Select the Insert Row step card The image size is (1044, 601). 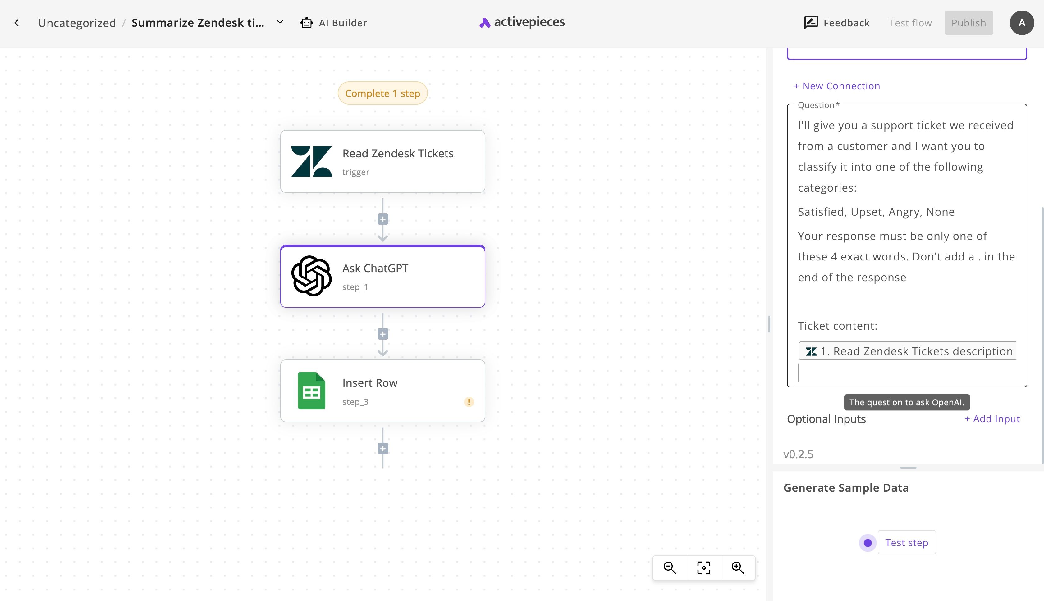(382, 391)
